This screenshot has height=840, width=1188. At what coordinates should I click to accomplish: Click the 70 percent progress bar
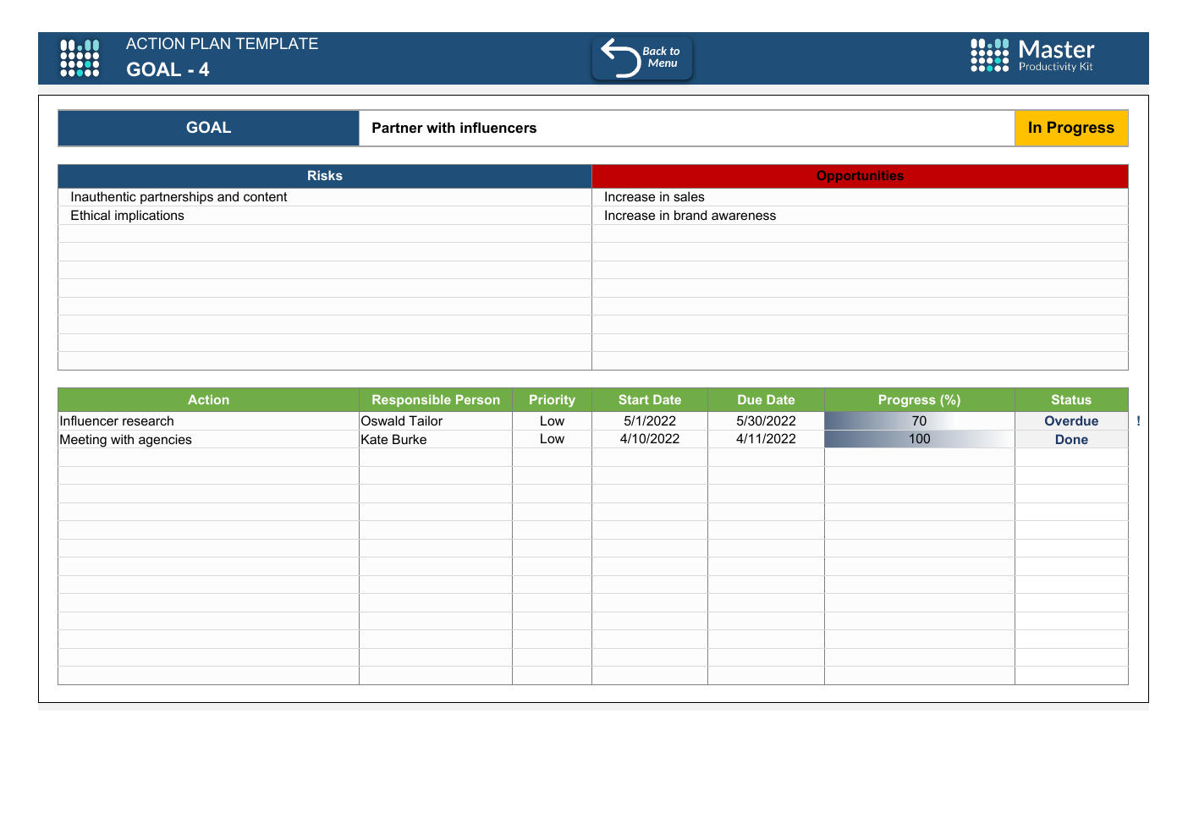pos(920,421)
